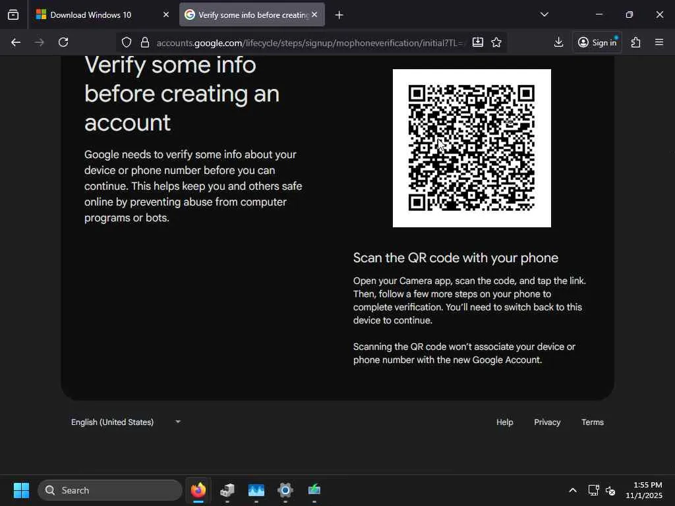This screenshot has width=675, height=506.
Task: View site security padlock info
Action: (x=145, y=43)
